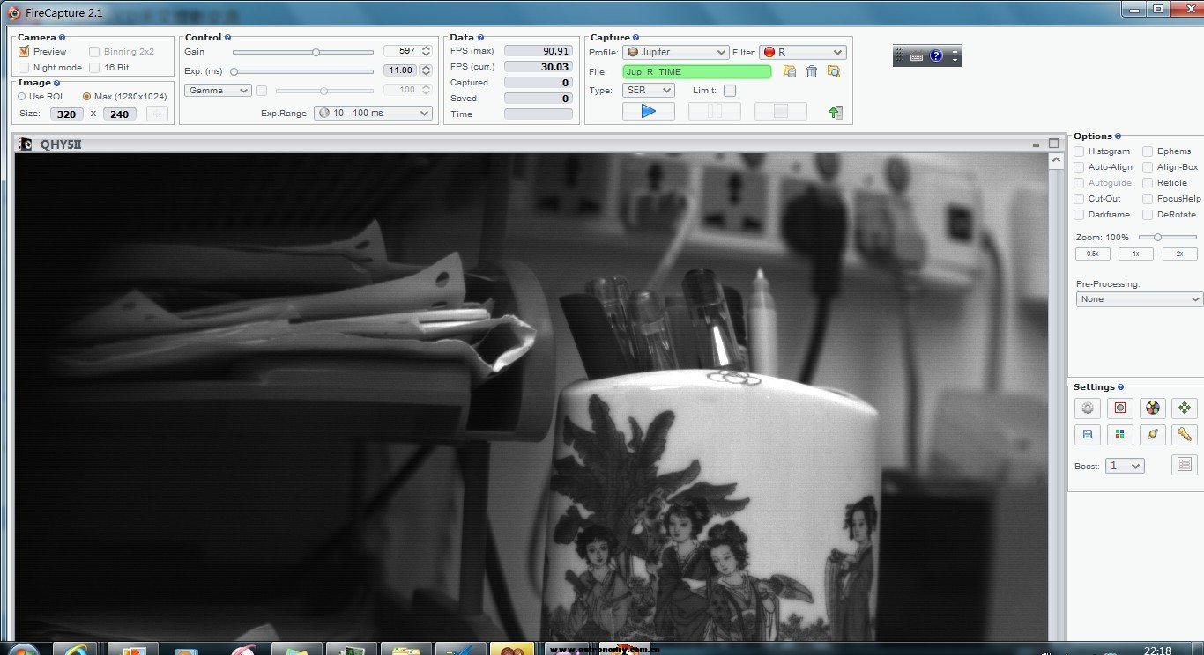Enable the Ephems option
The height and width of the screenshot is (655, 1204).
[x=1148, y=151]
